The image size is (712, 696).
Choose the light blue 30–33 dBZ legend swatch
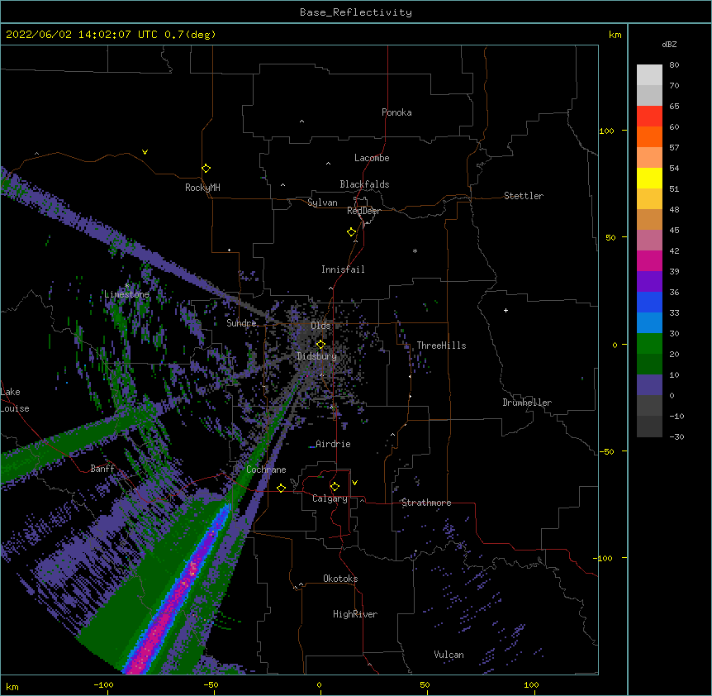(649, 322)
